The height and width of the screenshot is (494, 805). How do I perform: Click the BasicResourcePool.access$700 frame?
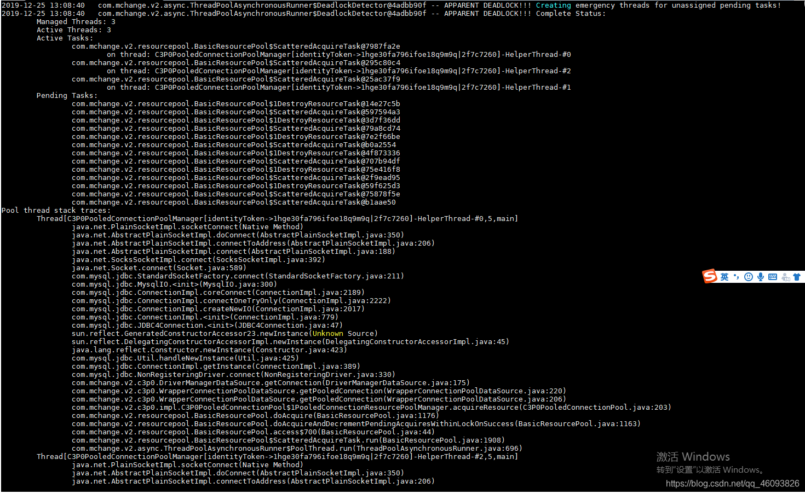253,432
